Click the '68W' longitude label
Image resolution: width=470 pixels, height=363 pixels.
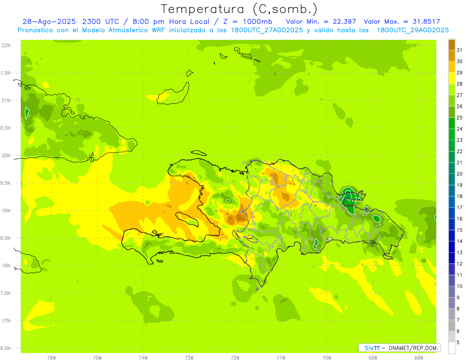(419, 358)
